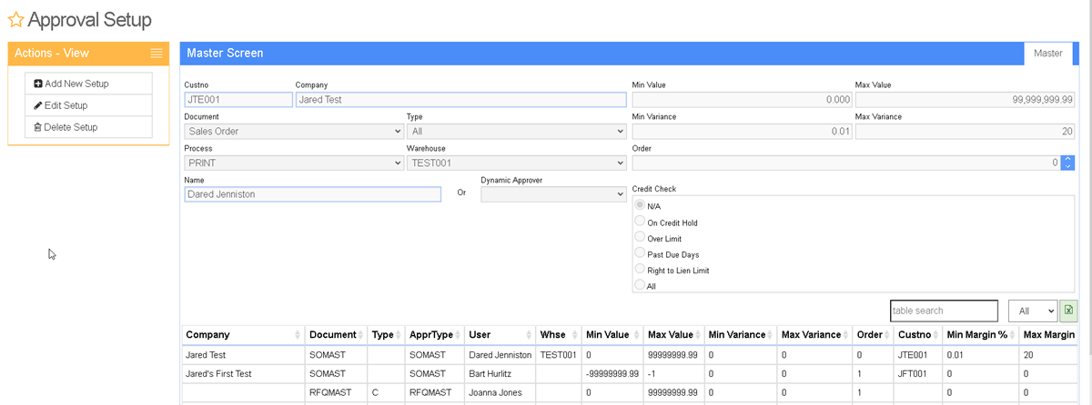Viewport: 1092px width, 405px height.
Task: Select the All credit check radio
Action: (x=640, y=285)
